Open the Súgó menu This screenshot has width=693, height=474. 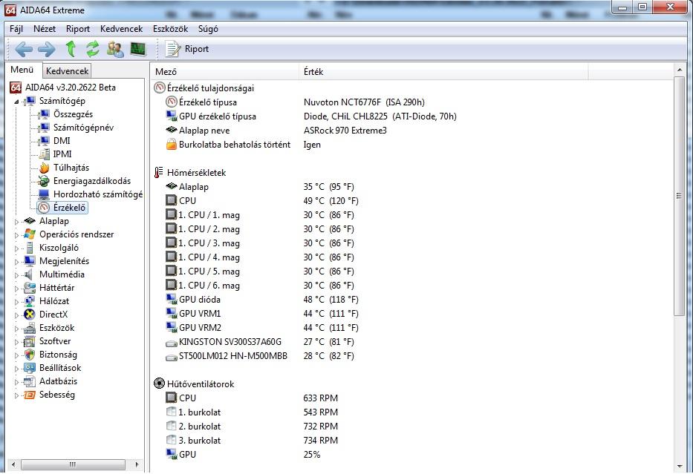208,29
